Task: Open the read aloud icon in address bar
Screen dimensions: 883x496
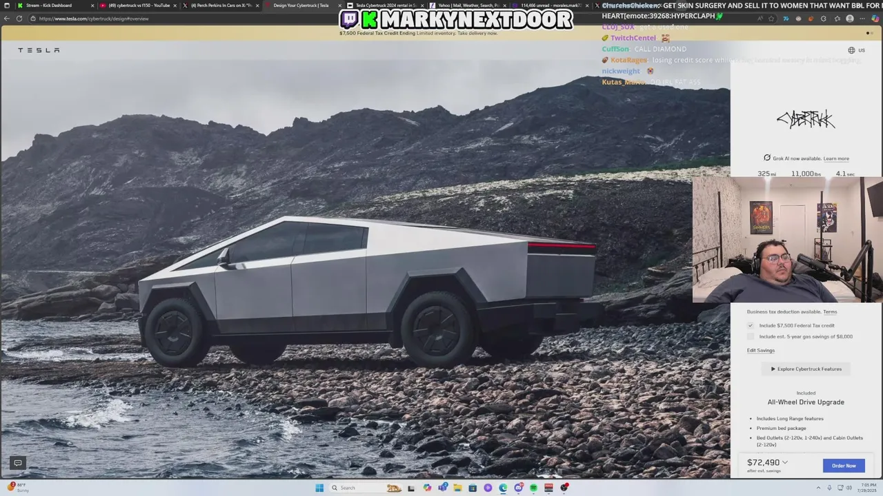Action: [x=760, y=19]
